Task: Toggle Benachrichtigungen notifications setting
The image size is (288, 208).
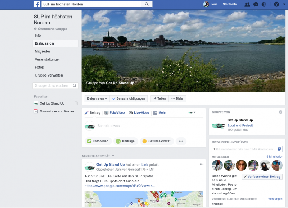Action: (128, 98)
